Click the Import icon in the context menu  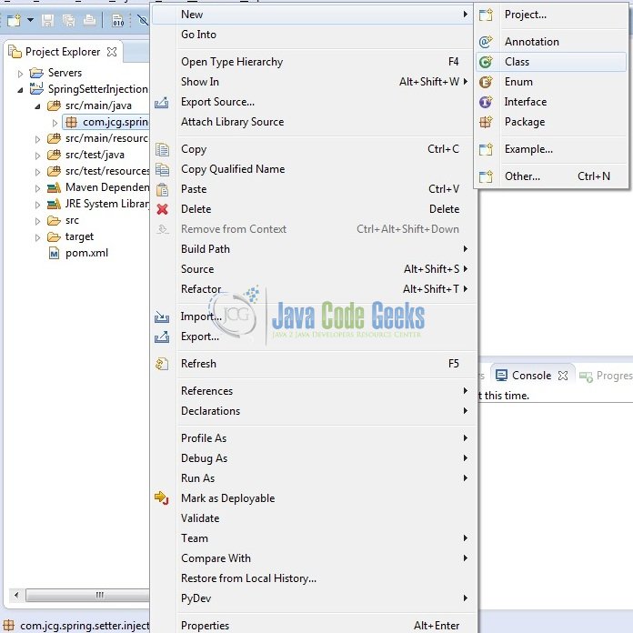162,316
